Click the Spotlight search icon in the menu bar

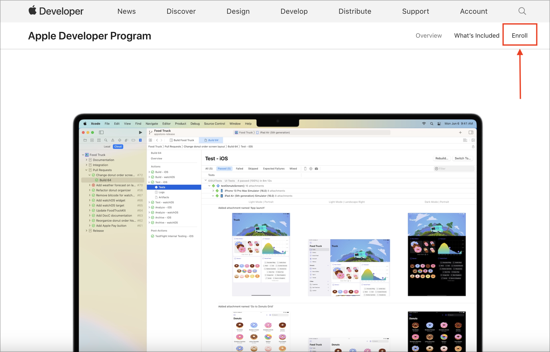pos(431,124)
